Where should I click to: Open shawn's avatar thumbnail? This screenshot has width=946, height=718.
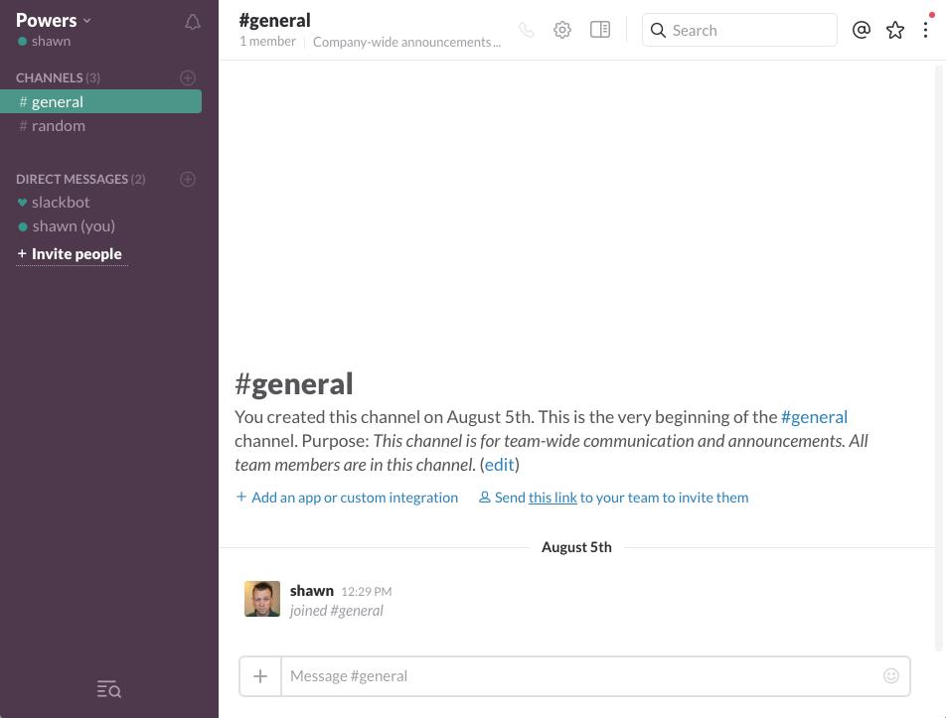262,599
